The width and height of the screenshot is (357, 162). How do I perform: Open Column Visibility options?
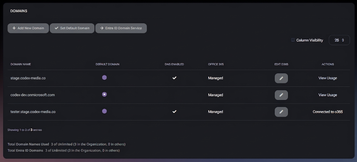click(x=309, y=40)
